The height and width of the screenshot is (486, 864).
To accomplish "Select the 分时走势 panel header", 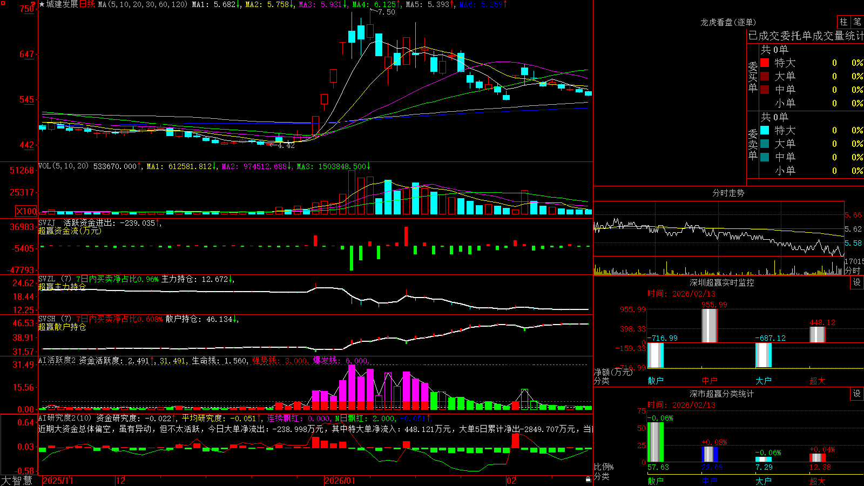I will tap(728, 193).
